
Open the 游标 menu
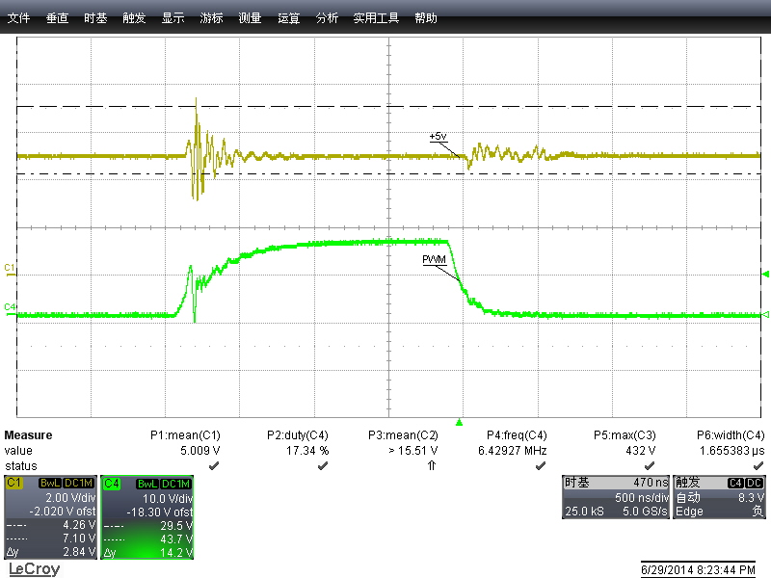[x=211, y=18]
